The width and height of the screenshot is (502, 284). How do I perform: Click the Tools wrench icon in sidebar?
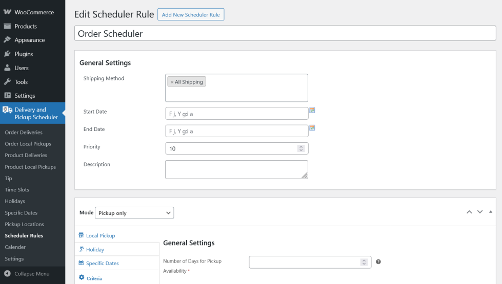click(x=7, y=82)
